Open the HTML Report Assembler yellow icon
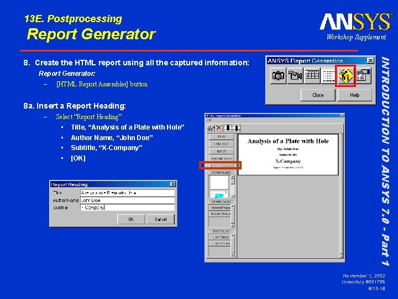This screenshot has height=299, width=398. [x=345, y=75]
